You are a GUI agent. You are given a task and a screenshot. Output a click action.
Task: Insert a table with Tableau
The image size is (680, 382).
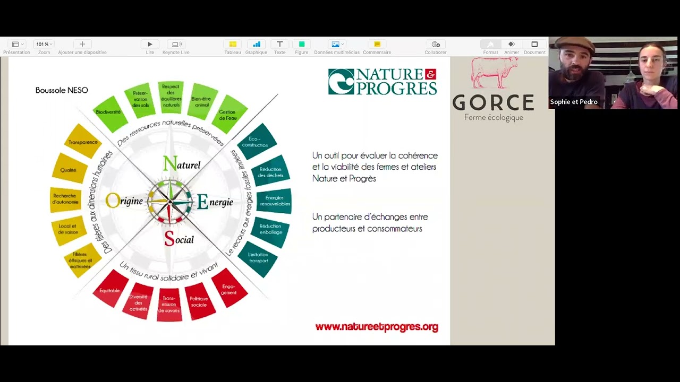(233, 45)
